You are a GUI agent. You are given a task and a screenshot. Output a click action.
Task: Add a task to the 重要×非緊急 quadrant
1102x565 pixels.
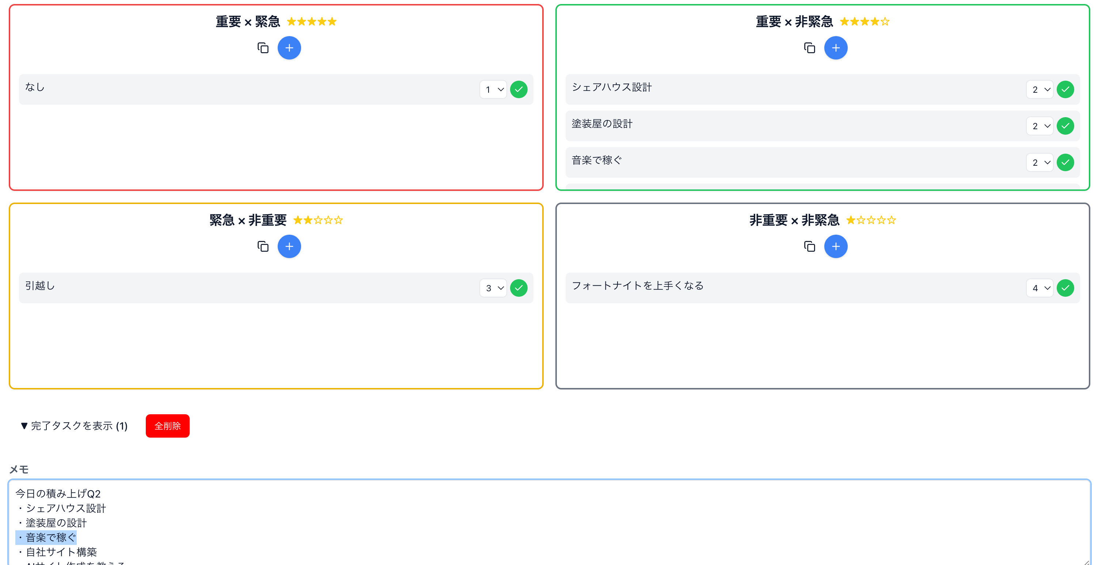tap(836, 48)
